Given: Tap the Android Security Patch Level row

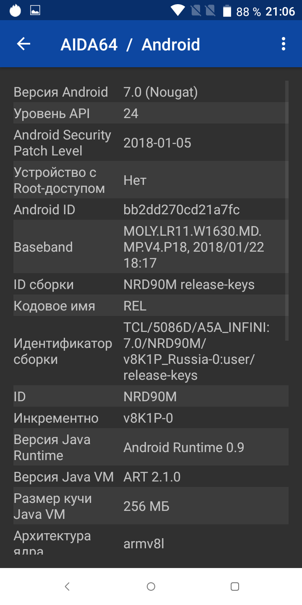Looking at the screenshot, I should coord(151,143).
